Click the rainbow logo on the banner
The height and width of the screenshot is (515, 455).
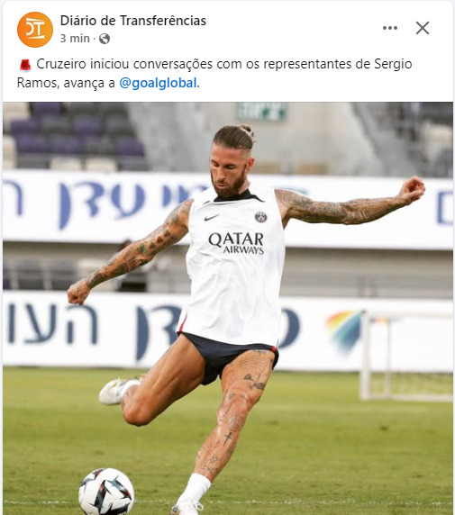pyautogui.click(x=344, y=329)
